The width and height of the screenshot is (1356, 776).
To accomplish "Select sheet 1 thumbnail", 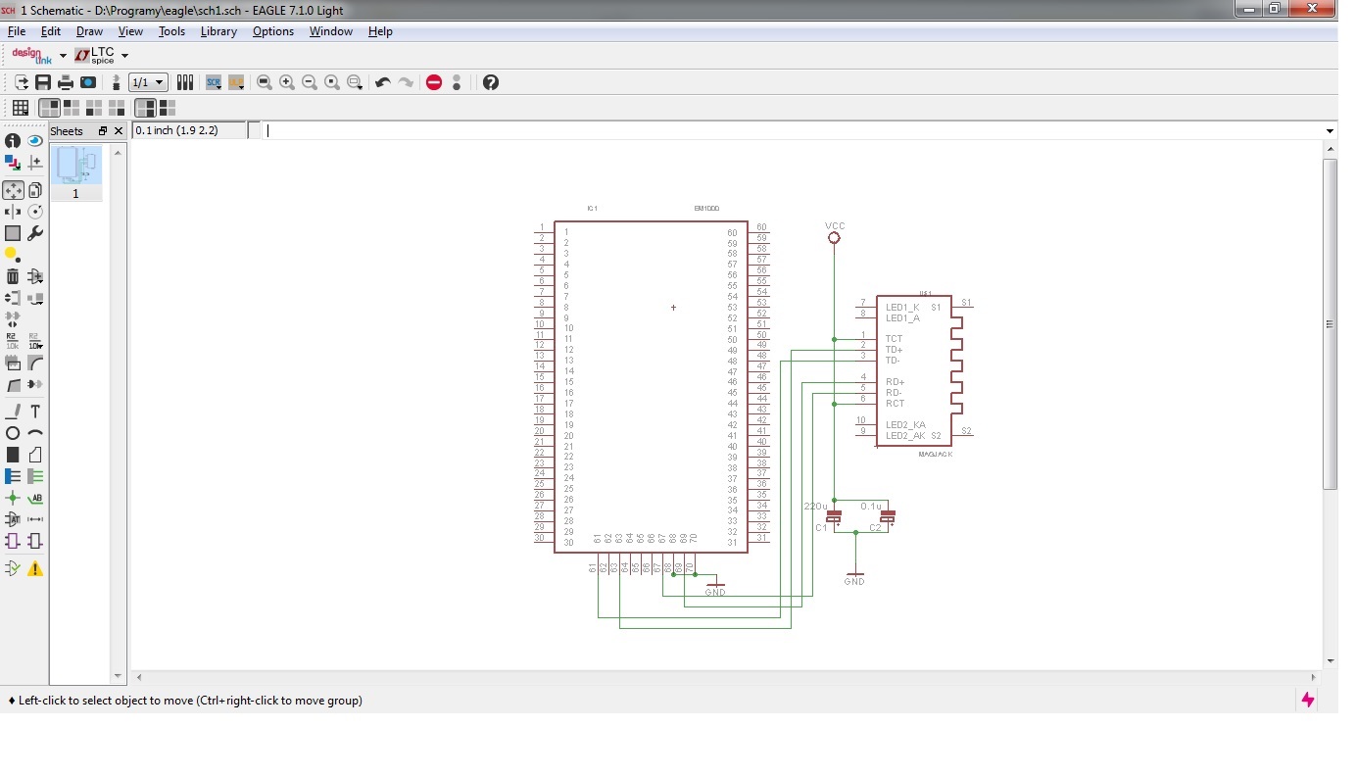I will tap(75, 166).
